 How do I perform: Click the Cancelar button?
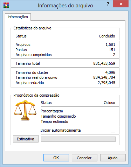84,158
